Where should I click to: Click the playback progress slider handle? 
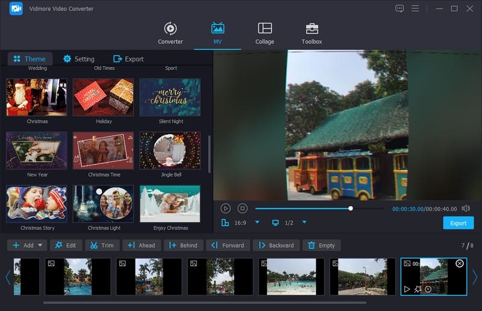(x=351, y=209)
